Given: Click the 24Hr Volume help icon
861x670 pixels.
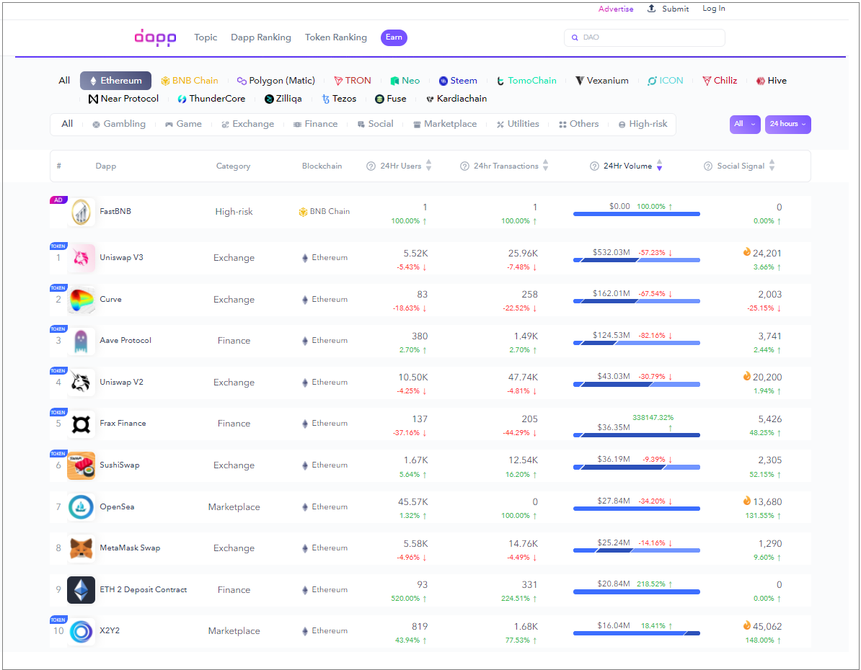Looking at the screenshot, I should [594, 166].
